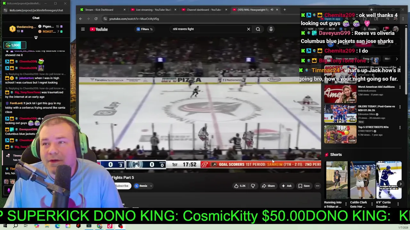The height and width of the screenshot is (230, 410).
Task: Open the Chat header in Kick popout
Action: pyautogui.click(x=36, y=18)
